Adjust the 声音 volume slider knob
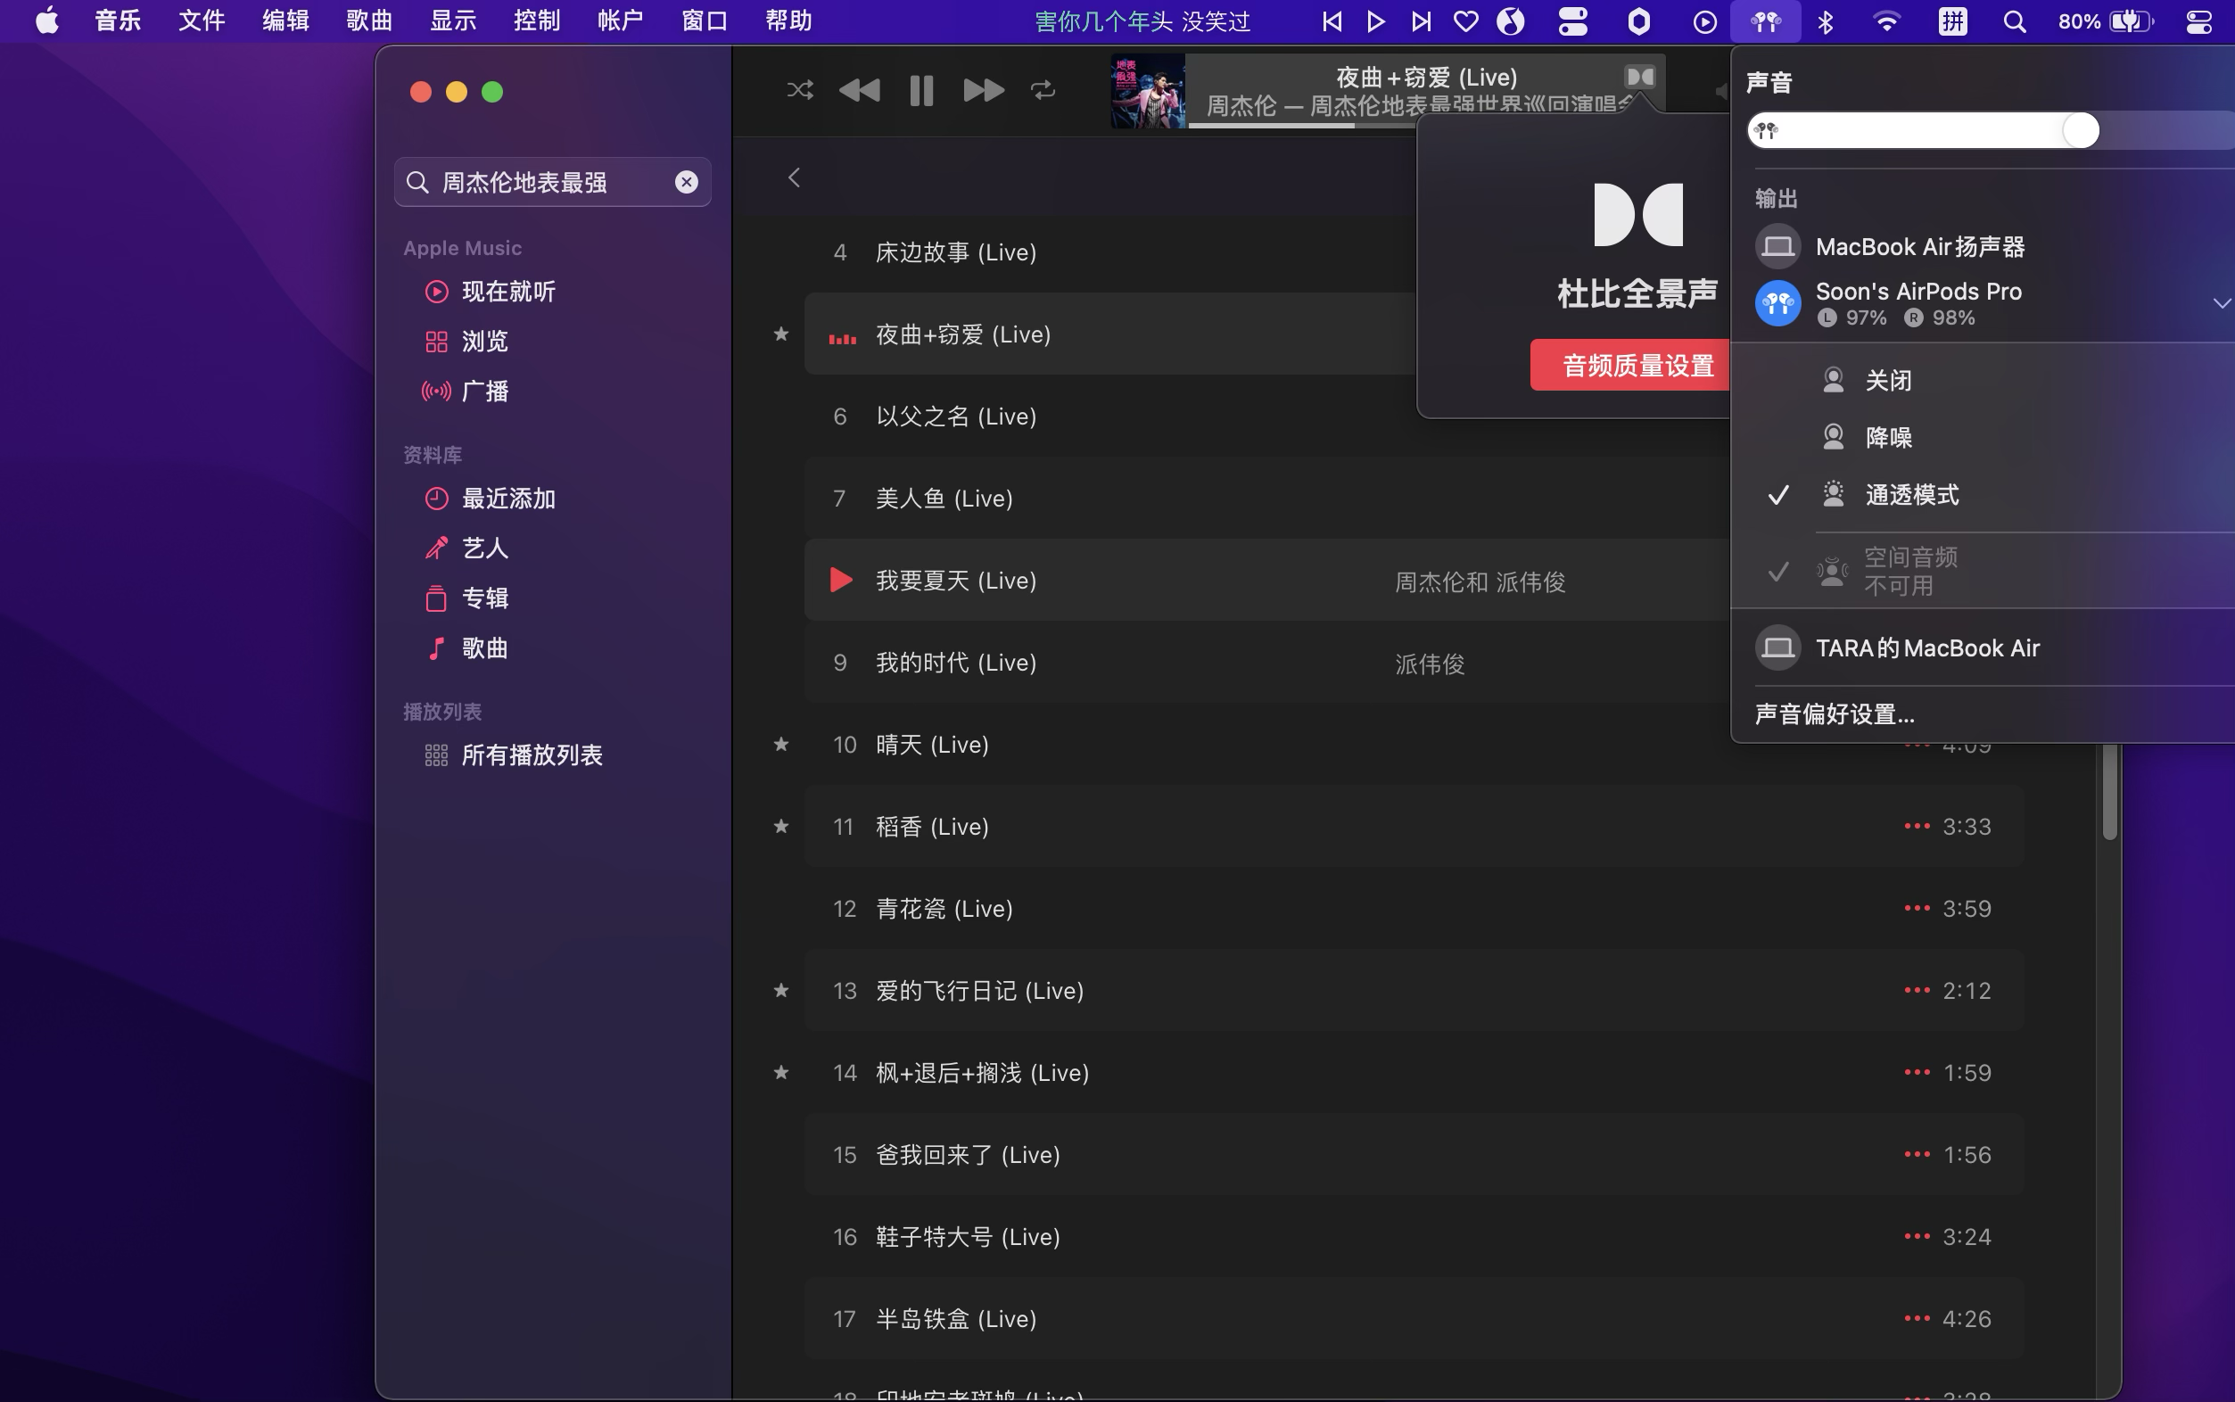 [x=2079, y=131]
